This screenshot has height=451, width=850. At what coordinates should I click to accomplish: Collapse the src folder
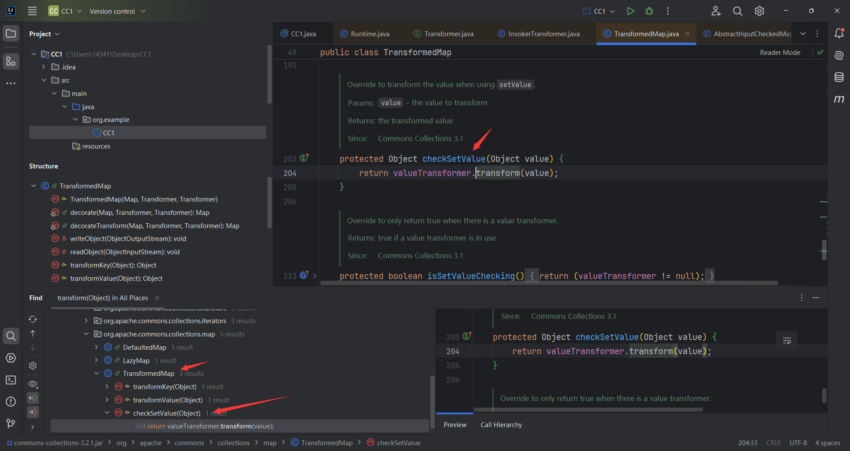point(44,80)
